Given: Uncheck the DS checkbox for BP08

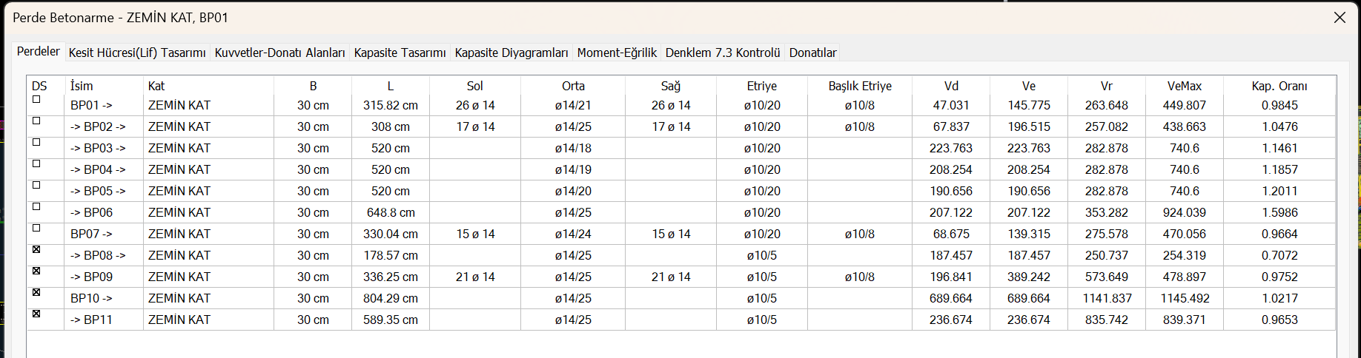Looking at the screenshot, I should [x=36, y=250].
